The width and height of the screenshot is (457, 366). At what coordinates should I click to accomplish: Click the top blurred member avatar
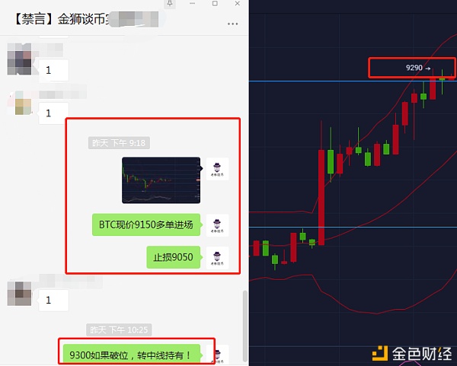19,59
